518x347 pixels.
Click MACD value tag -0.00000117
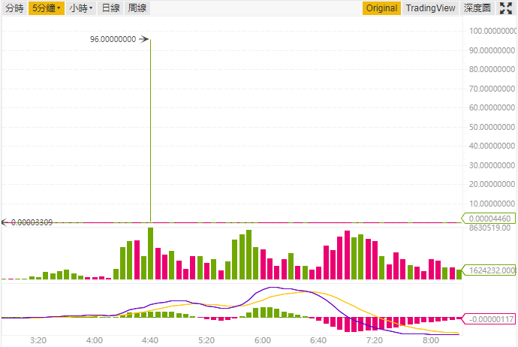pos(490,319)
